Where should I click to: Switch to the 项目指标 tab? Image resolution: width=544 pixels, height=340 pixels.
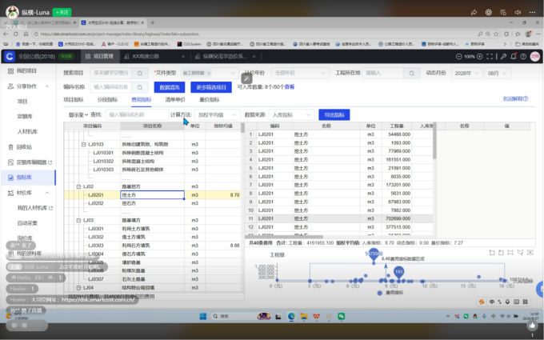(74, 99)
